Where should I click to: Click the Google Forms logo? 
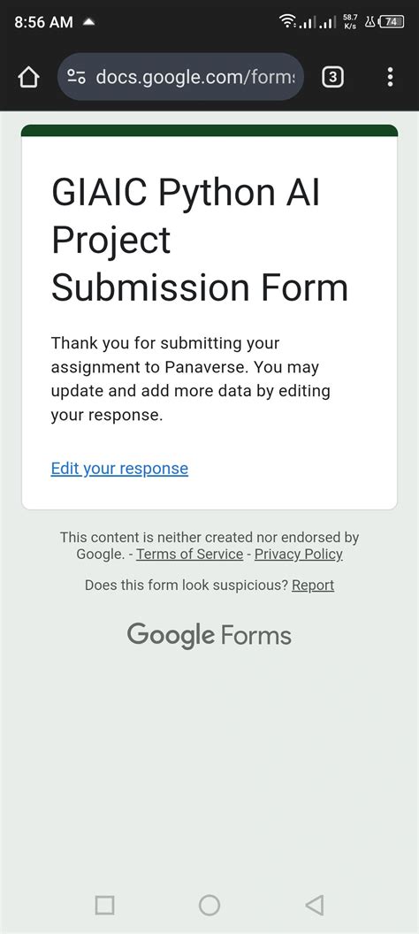coord(209,635)
